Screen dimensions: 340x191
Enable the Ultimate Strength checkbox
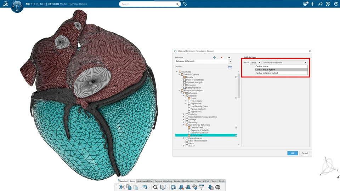click(185, 82)
